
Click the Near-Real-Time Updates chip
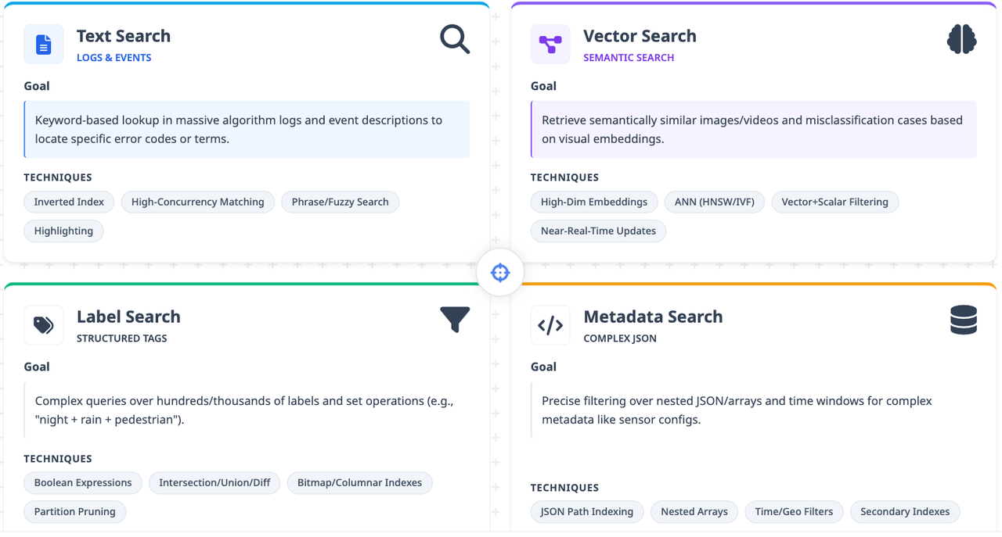point(598,231)
